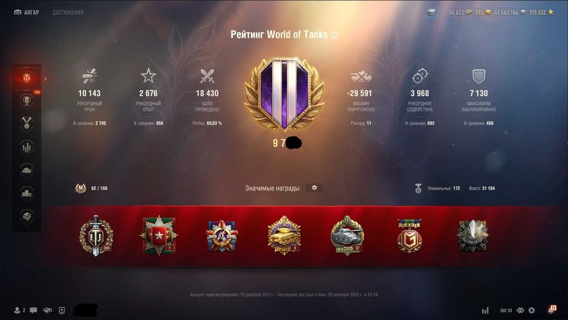Click the coin stack reserves icon at top

(x=432, y=13)
